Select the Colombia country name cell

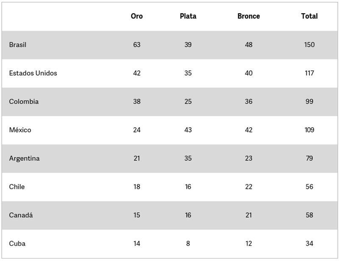[x=24, y=101]
